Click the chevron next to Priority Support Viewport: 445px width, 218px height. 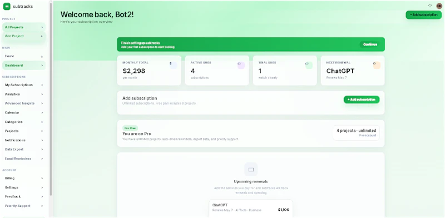pyautogui.click(x=42, y=206)
